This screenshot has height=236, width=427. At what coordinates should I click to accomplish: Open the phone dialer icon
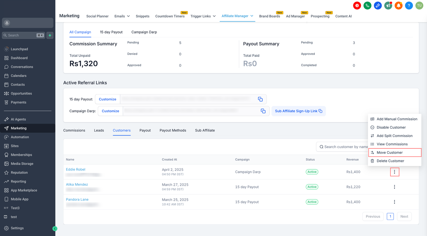tap(367, 5)
